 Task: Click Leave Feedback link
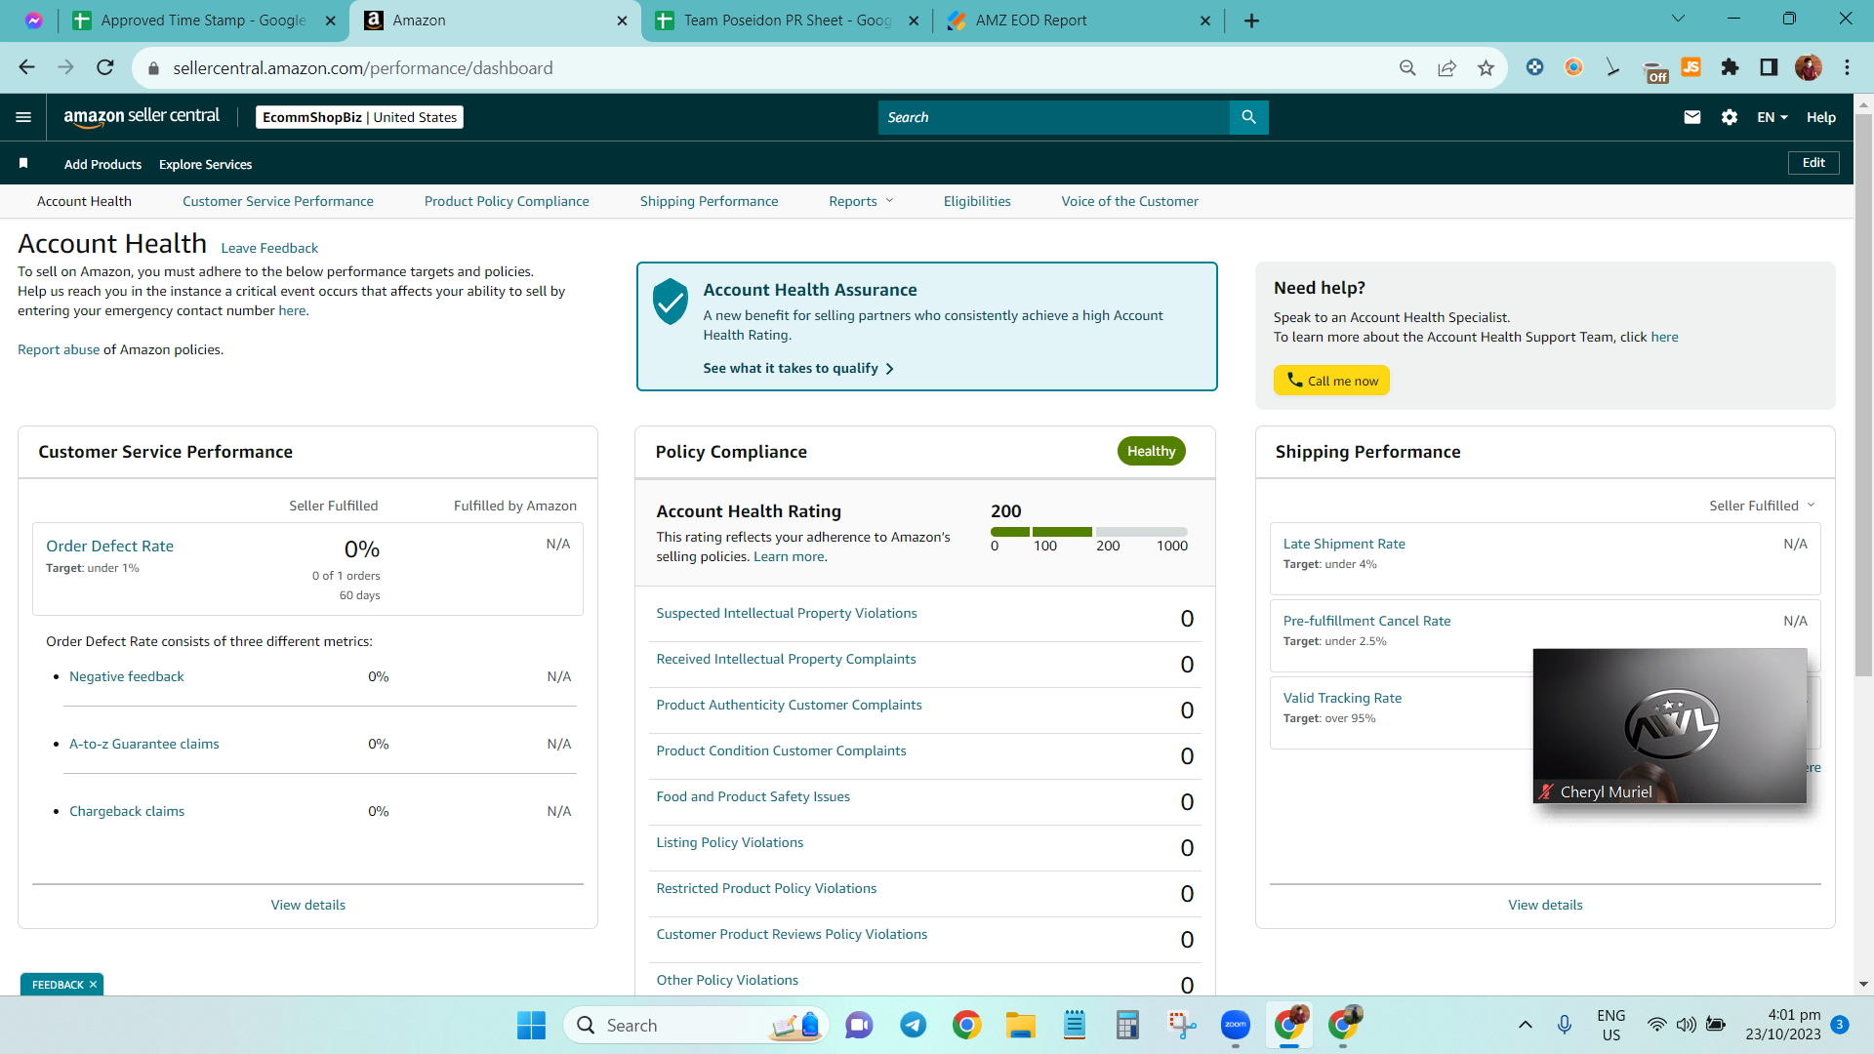(x=269, y=248)
